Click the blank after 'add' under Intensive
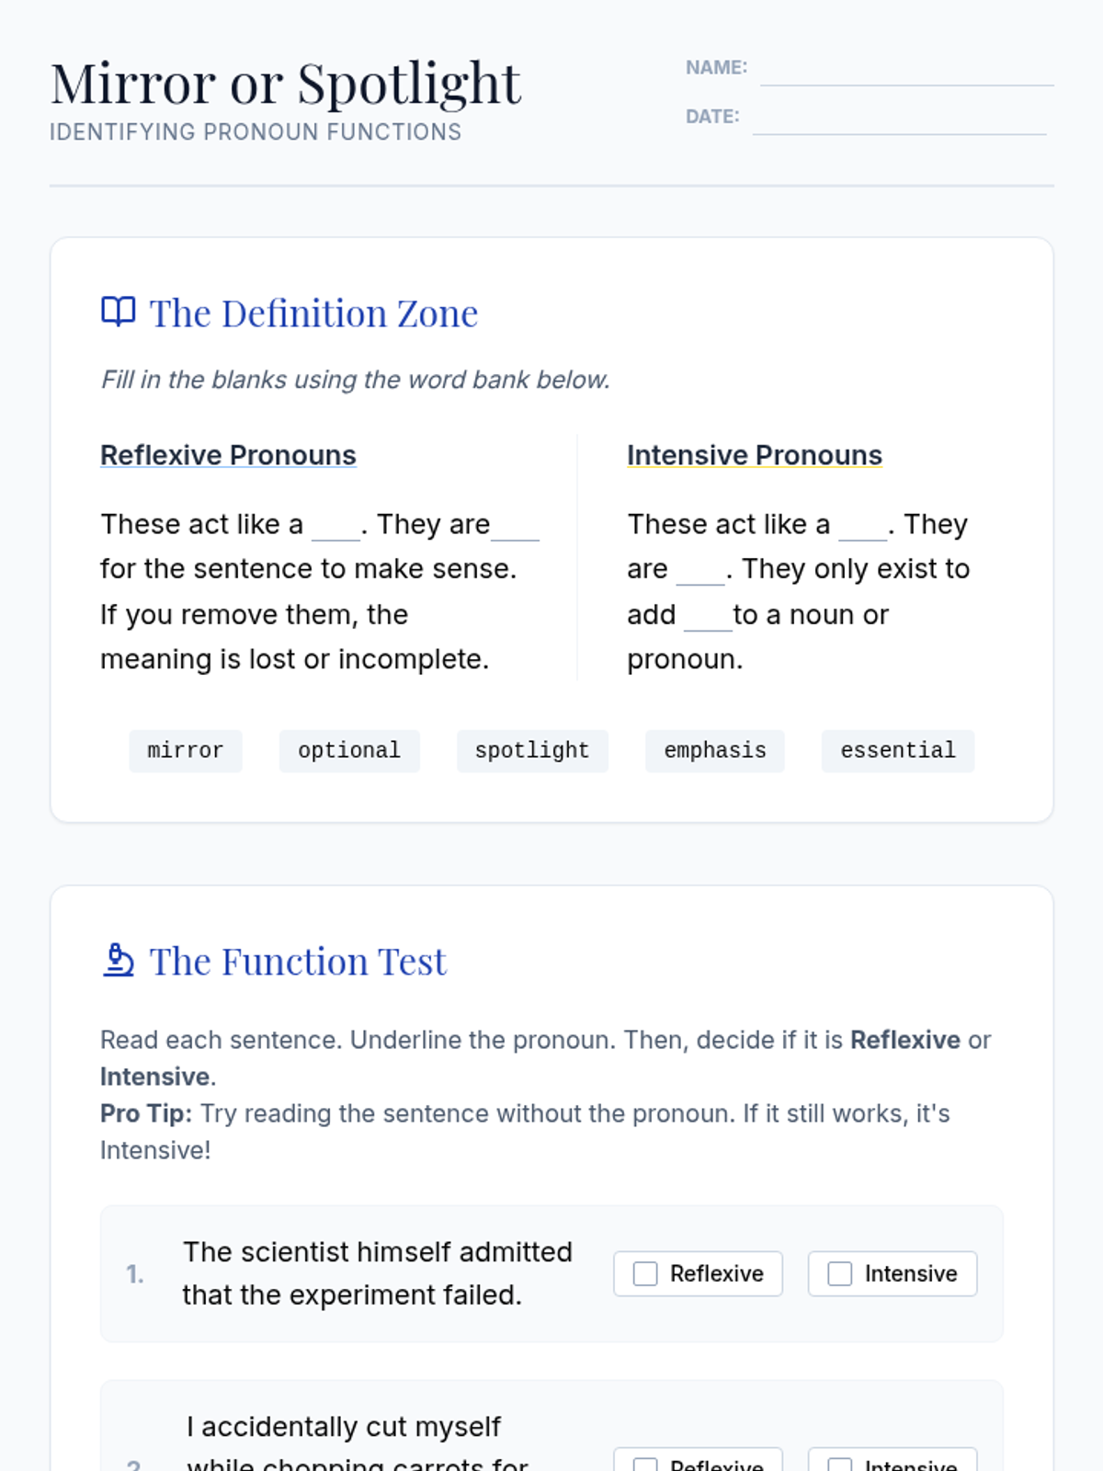 tap(708, 618)
